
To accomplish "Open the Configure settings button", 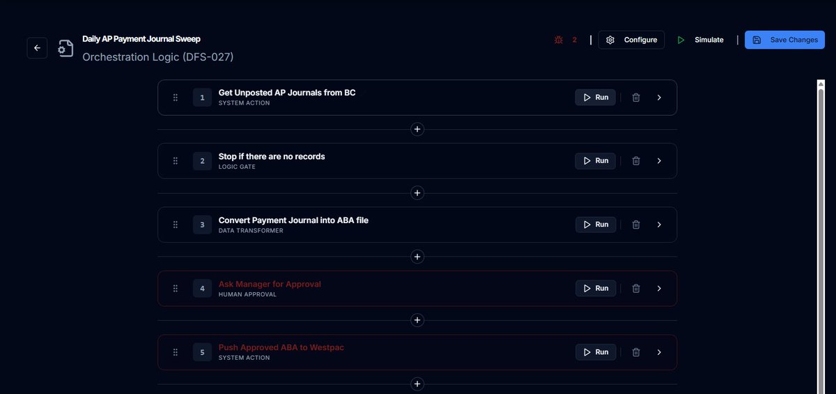I will coord(631,40).
